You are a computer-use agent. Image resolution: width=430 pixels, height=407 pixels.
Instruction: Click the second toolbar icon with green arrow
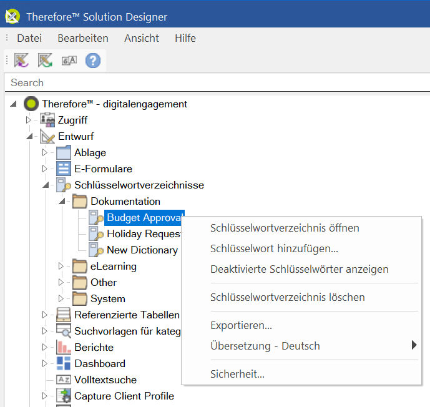pyautogui.click(x=45, y=61)
